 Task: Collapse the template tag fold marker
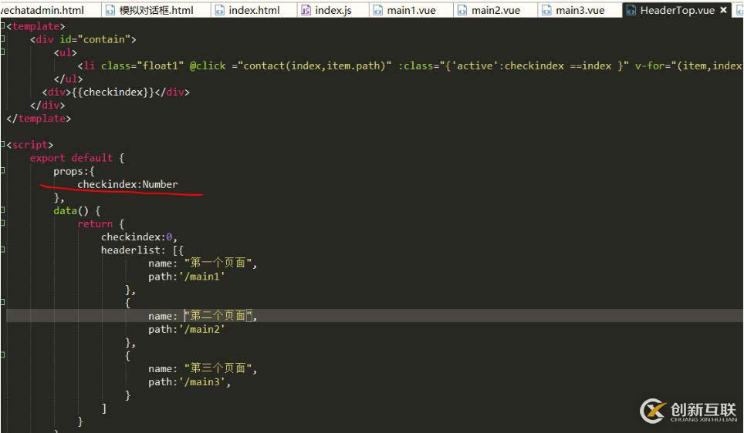[3, 26]
